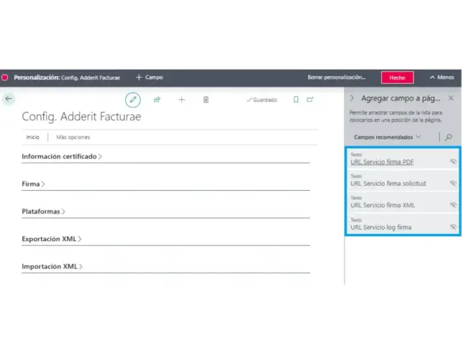Viewport: 462px width, 354px height.
Task: Click the search magnifier in field panel
Action: [448, 137]
